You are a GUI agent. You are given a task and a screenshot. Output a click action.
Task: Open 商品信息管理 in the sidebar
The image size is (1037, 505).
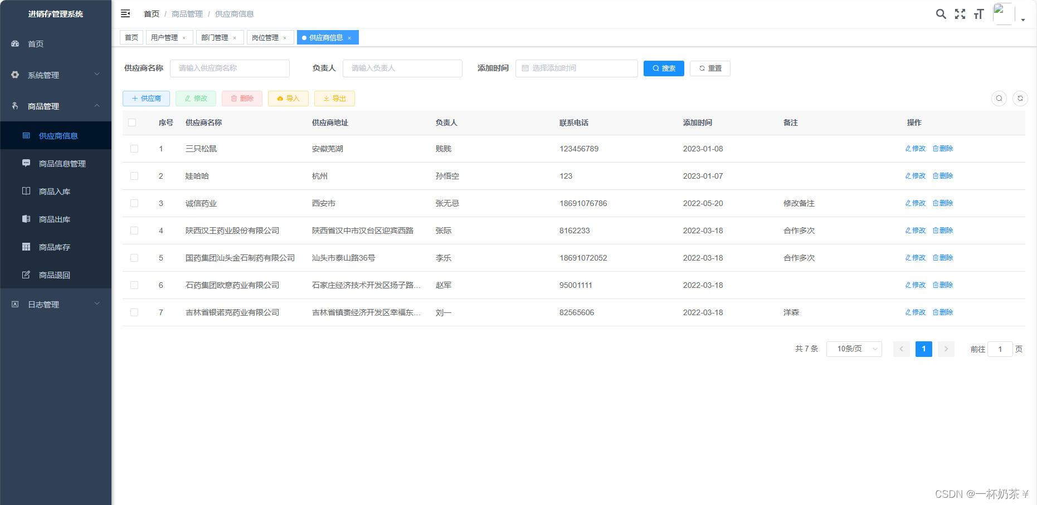(x=56, y=163)
